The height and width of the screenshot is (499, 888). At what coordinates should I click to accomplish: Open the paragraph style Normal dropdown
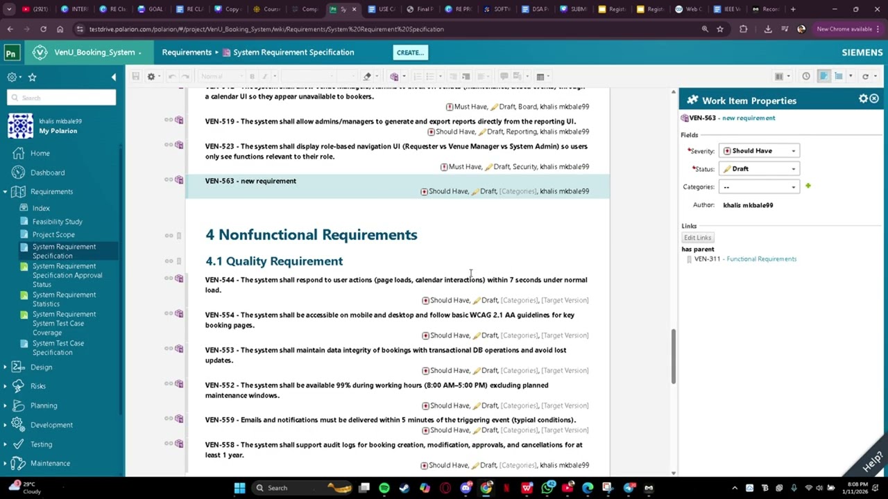coord(222,76)
